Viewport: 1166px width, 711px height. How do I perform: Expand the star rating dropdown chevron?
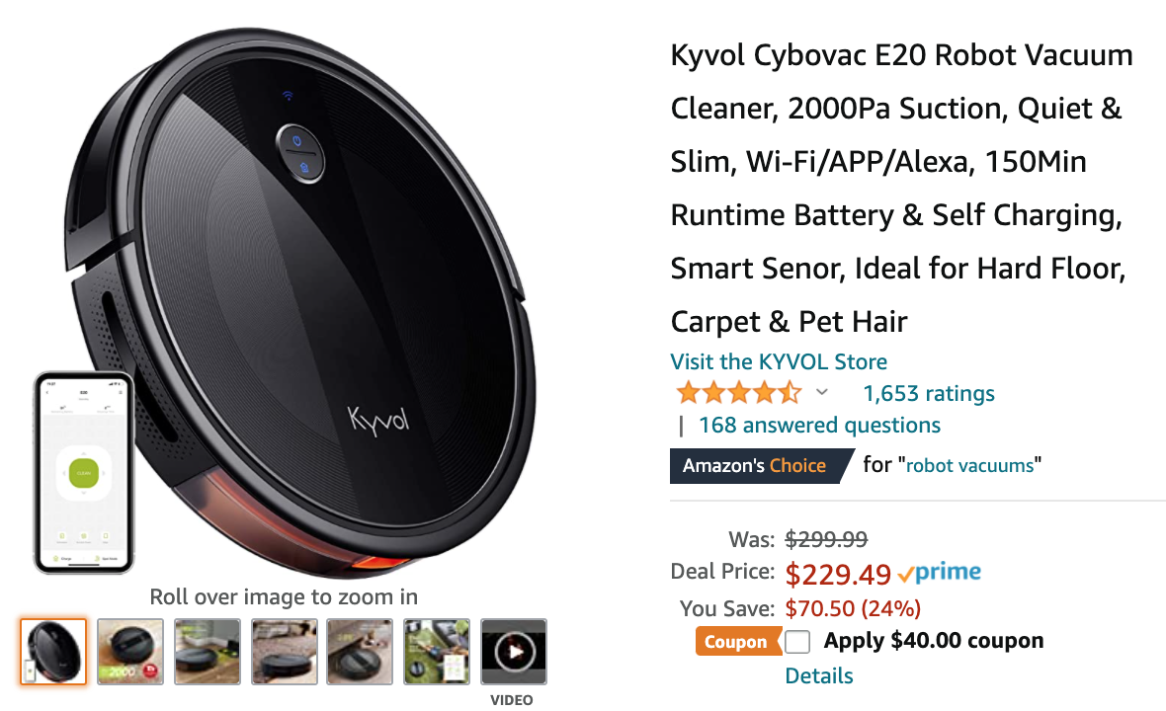pos(822,392)
